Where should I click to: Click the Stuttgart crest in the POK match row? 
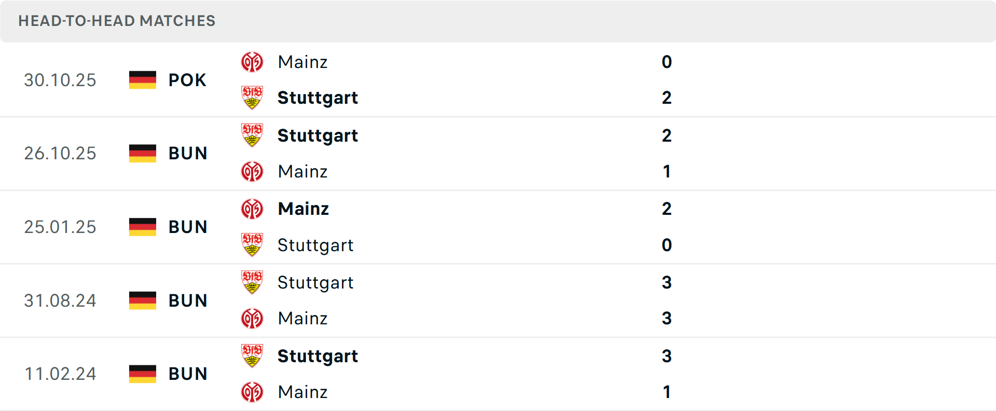[x=252, y=98]
